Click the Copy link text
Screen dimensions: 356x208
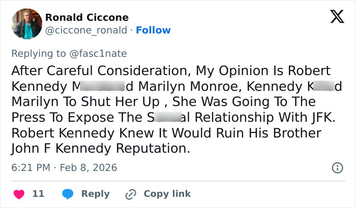coord(167,194)
